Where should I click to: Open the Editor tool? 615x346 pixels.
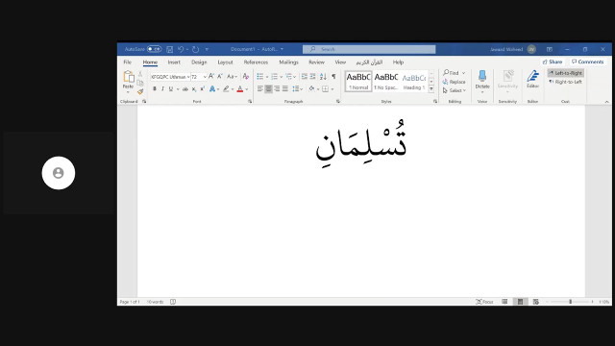point(532,79)
